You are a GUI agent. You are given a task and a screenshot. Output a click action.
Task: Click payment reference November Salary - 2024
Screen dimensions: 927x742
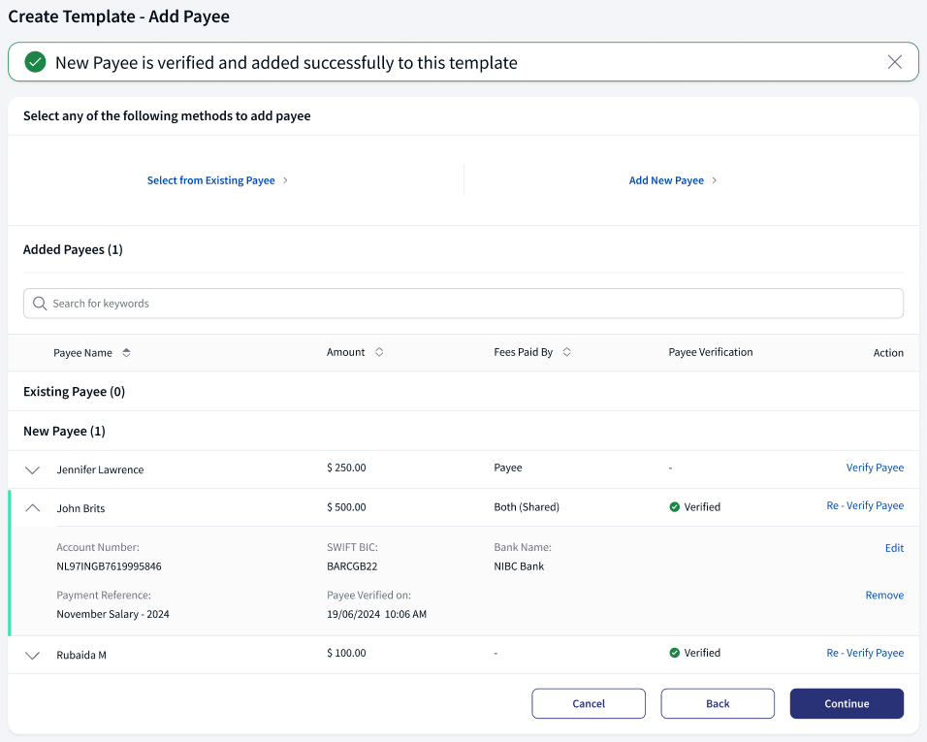(112, 614)
